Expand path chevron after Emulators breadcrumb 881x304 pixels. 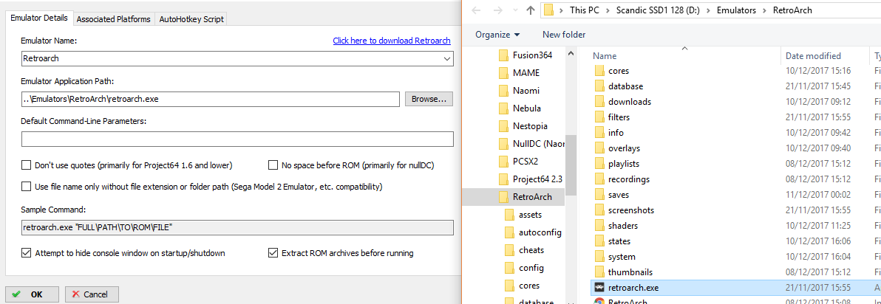coord(764,10)
